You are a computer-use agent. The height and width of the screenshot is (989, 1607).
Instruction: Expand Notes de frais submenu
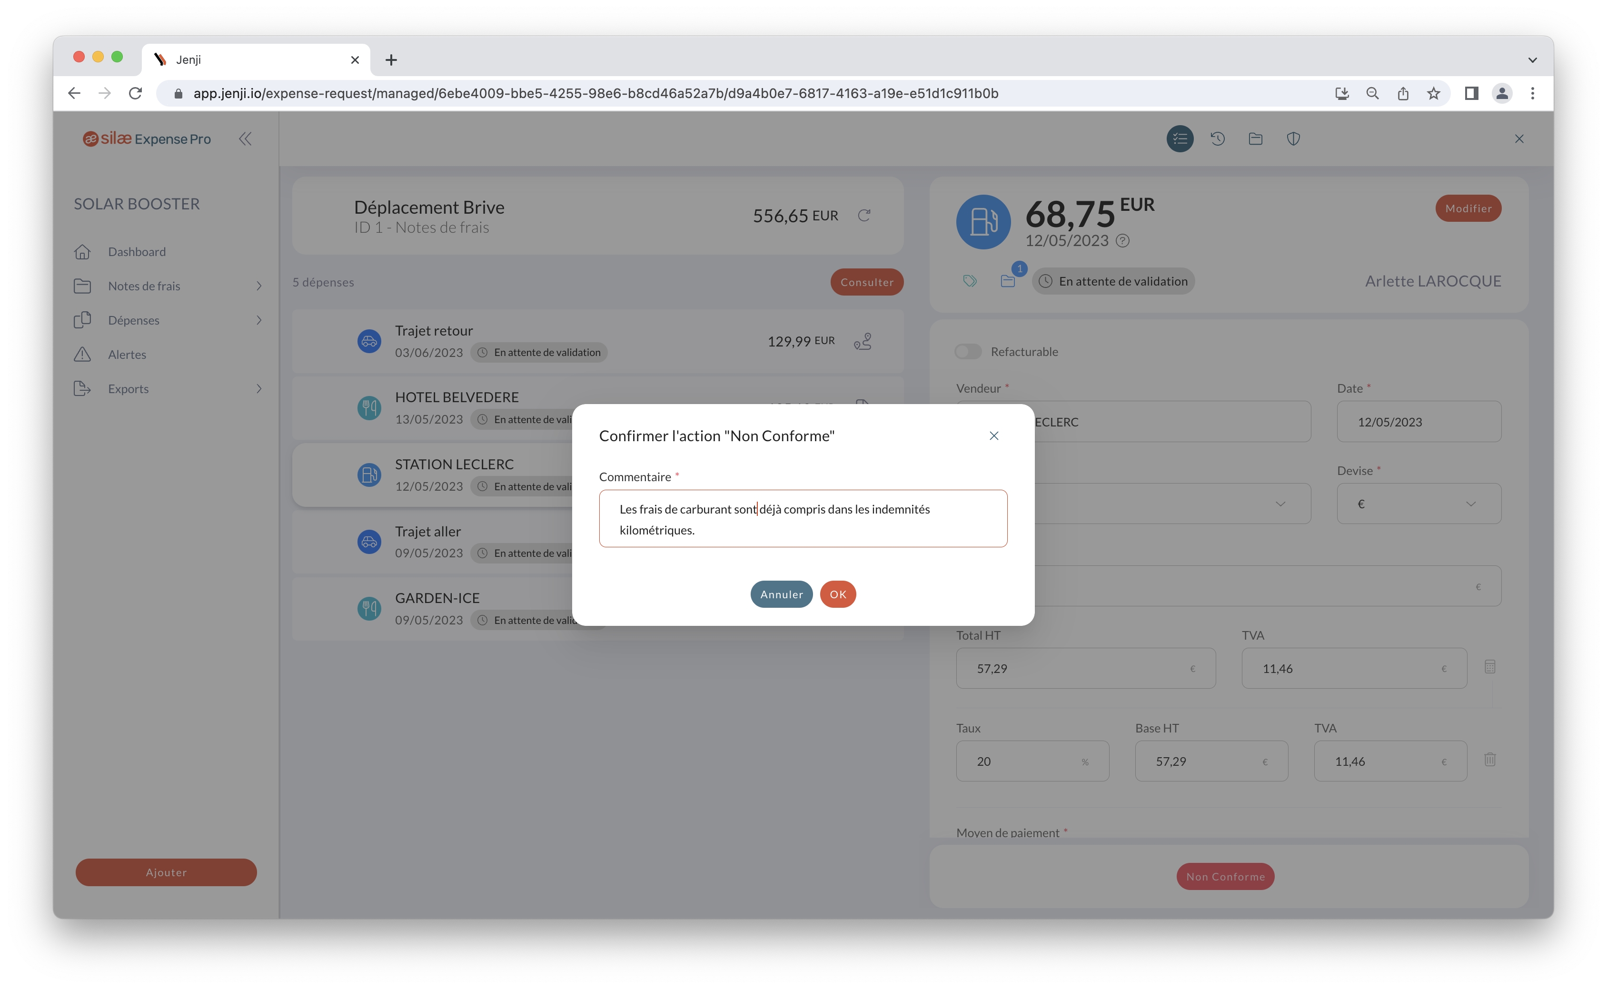click(259, 286)
